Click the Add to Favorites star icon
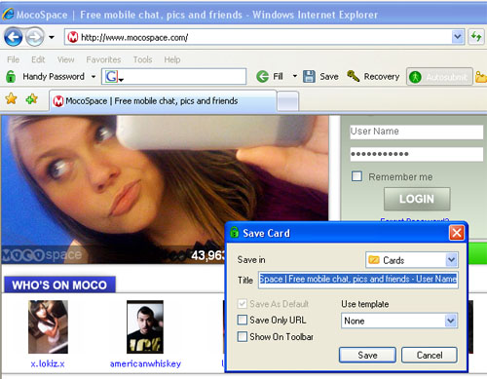Screen dimensions: 487x379 32,98
